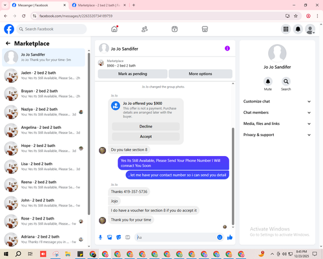Click the chat messages scrollbar
This screenshot has width=323, height=259.
233,176
